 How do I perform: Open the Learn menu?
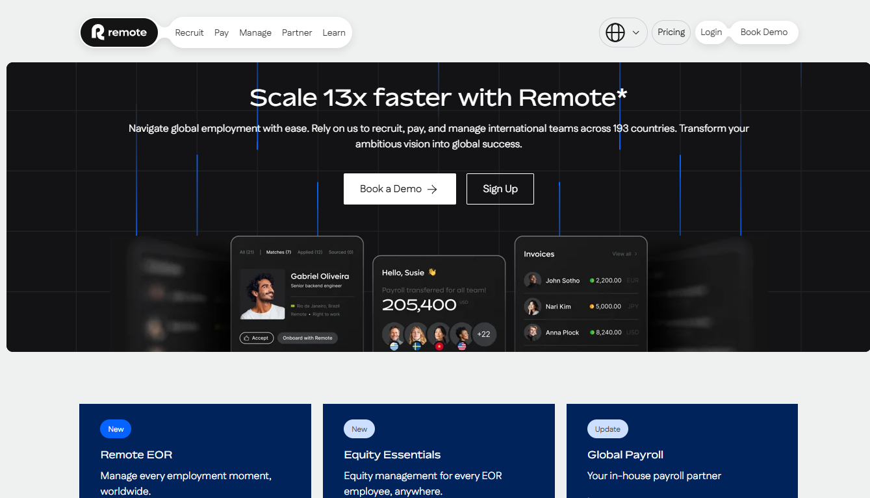[334, 32]
